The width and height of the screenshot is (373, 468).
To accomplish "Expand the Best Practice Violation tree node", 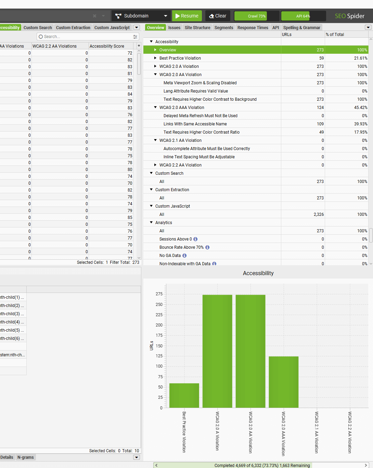I will pyautogui.click(x=155, y=58).
